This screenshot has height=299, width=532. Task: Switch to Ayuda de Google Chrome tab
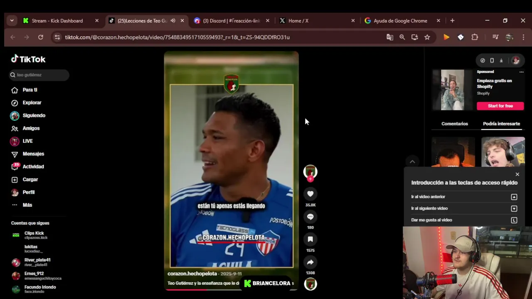(401, 21)
